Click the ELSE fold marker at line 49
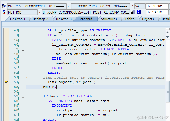The image size is (170, 121). tap(23, 59)
